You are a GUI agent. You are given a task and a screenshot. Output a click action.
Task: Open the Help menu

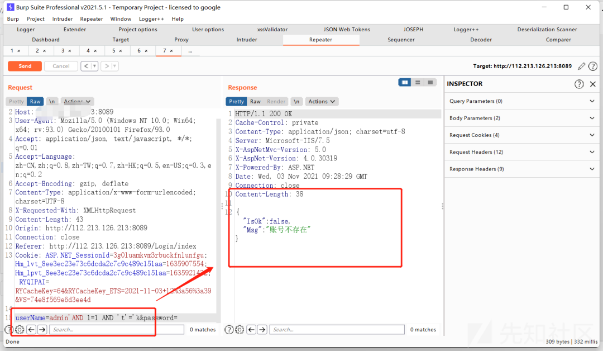[x=178, y=19]
